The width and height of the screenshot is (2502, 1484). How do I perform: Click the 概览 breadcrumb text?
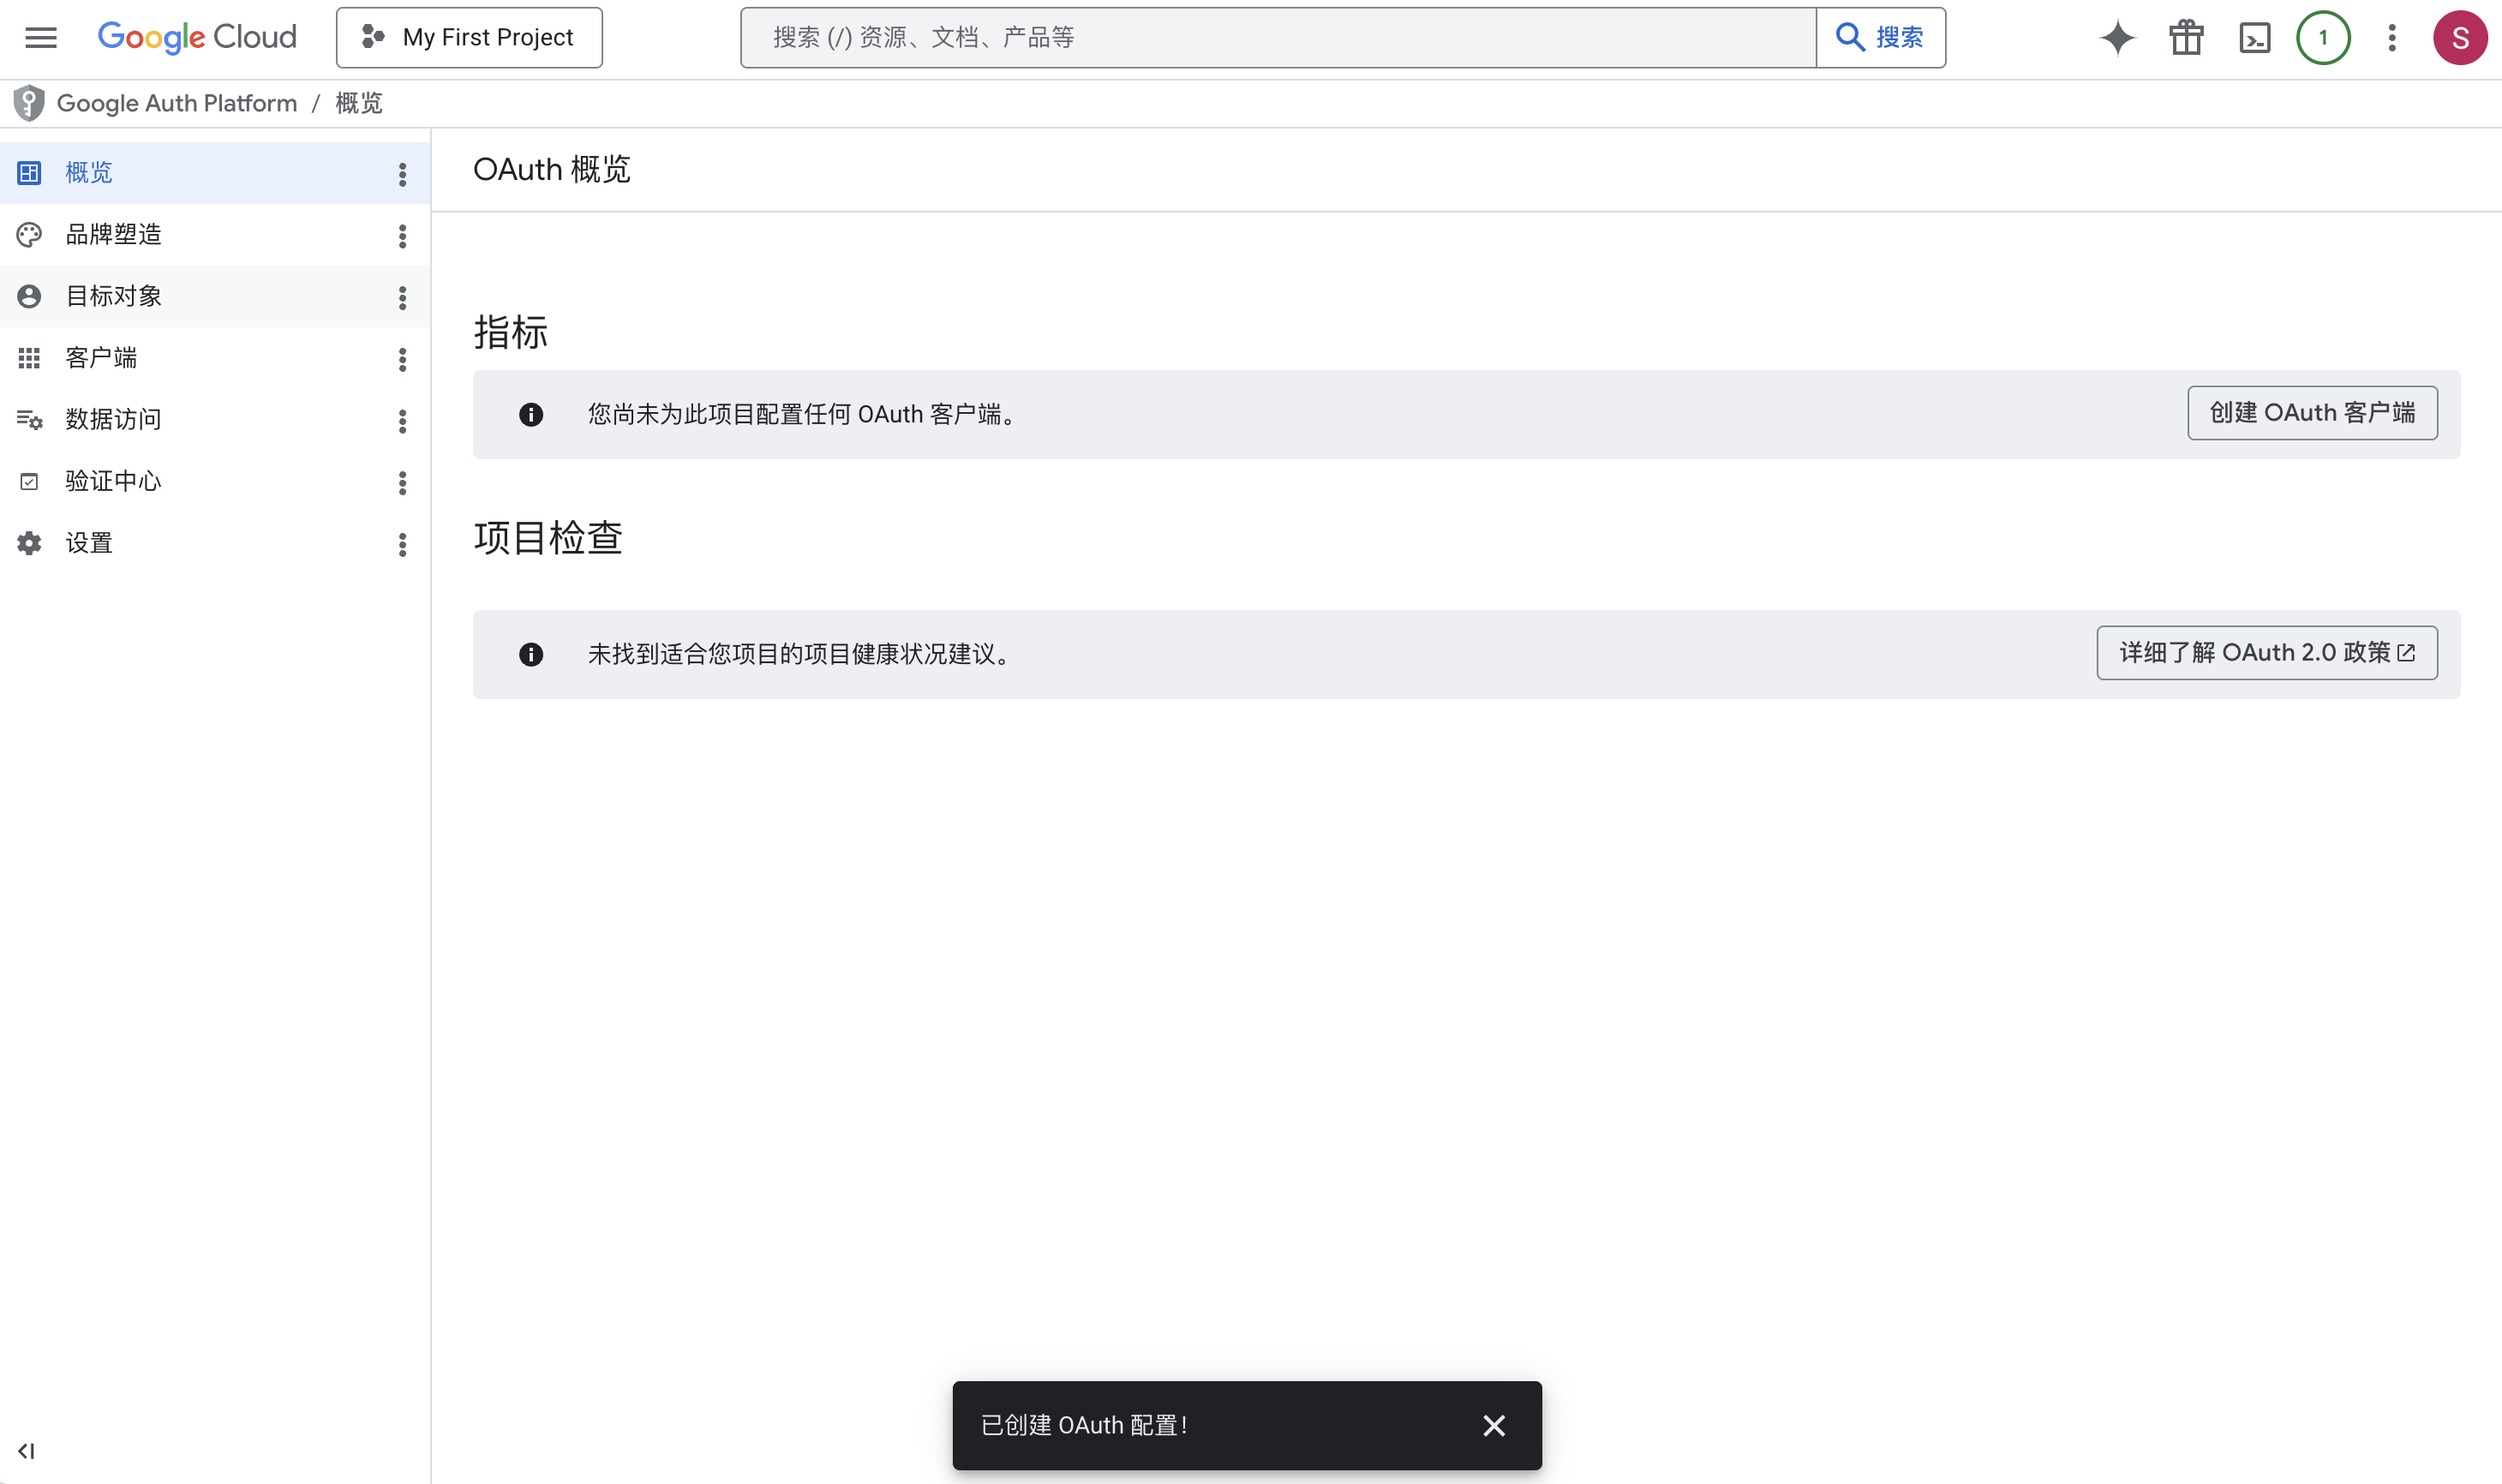(359, 103)
